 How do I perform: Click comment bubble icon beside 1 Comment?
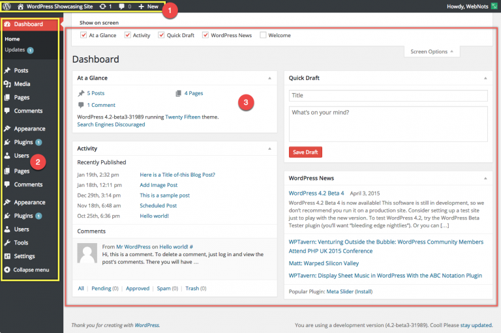81,105
